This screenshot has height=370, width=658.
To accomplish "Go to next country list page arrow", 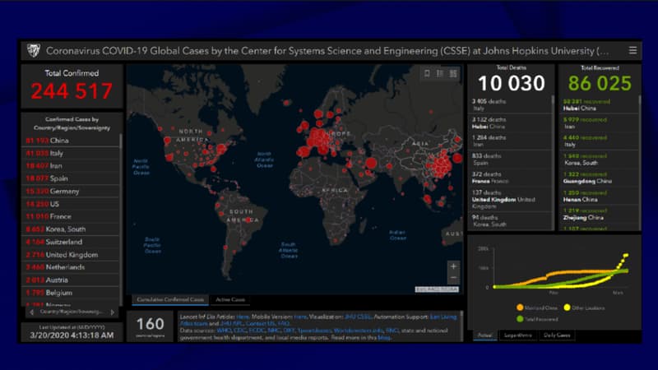I will [112, 312].
